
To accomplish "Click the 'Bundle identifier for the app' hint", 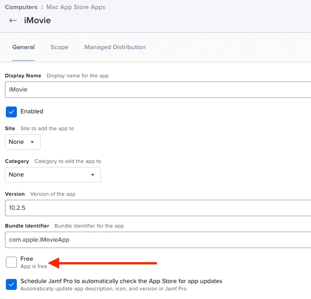I will tap(89, 226).
